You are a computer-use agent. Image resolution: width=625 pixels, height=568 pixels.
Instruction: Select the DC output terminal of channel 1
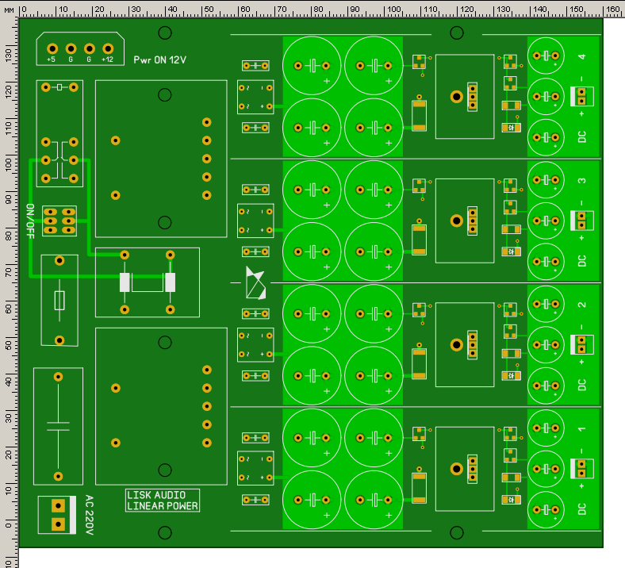[x=582, y=468]
